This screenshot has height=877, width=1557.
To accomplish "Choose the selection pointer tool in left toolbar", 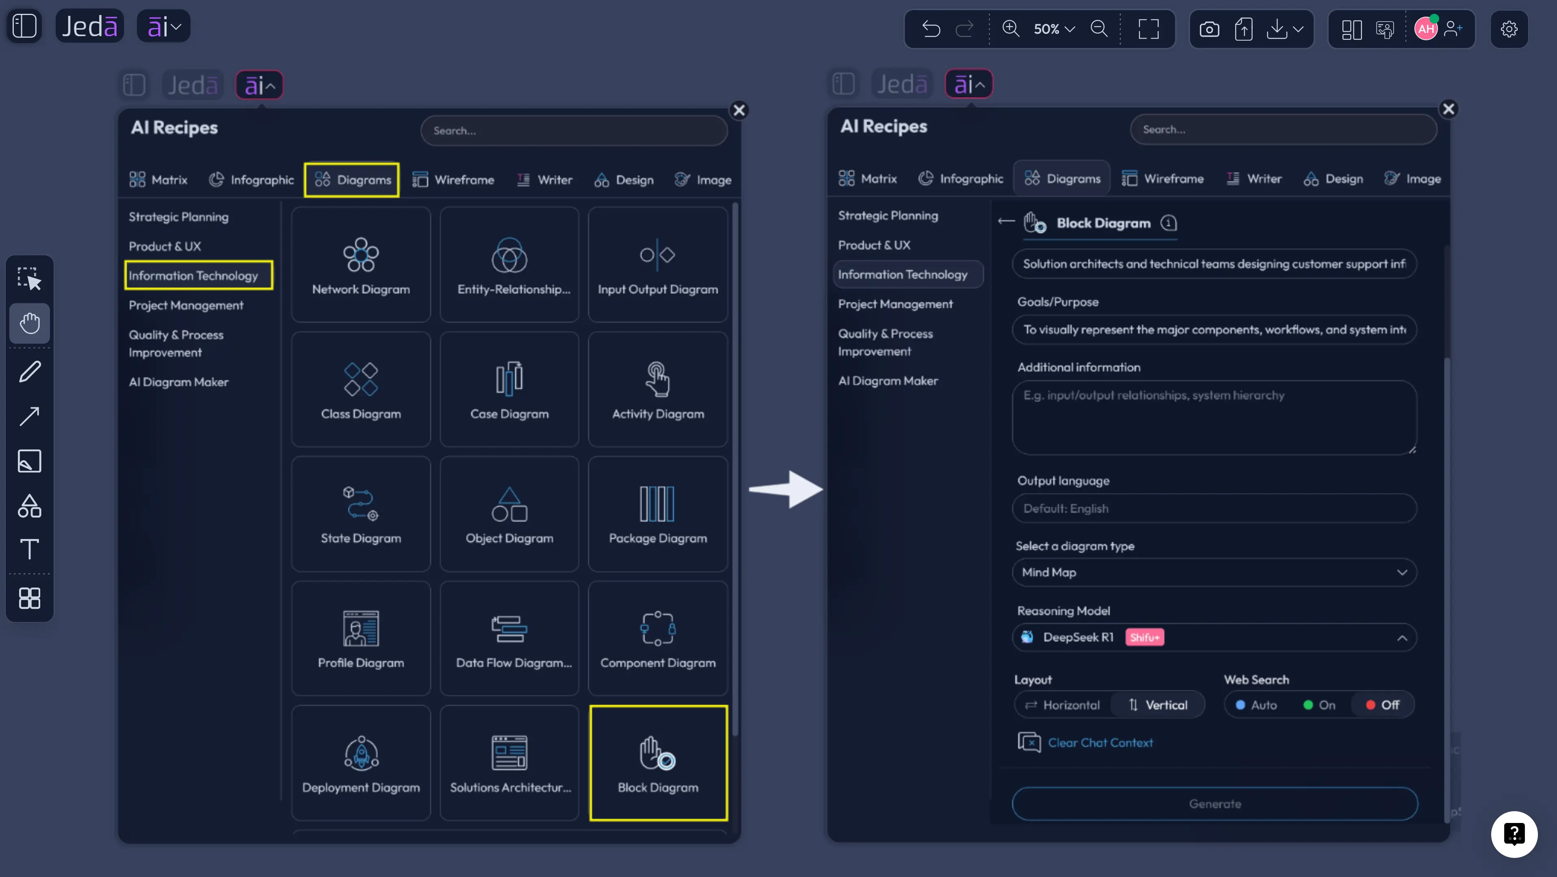I will pos(29,279).
